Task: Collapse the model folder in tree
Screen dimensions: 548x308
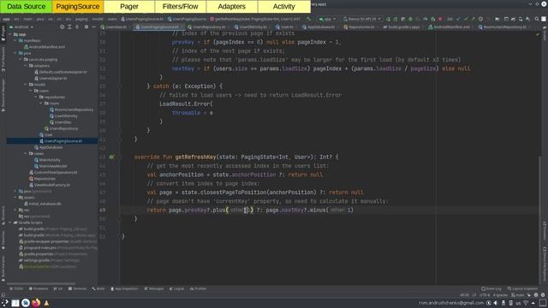Action: 26,85
